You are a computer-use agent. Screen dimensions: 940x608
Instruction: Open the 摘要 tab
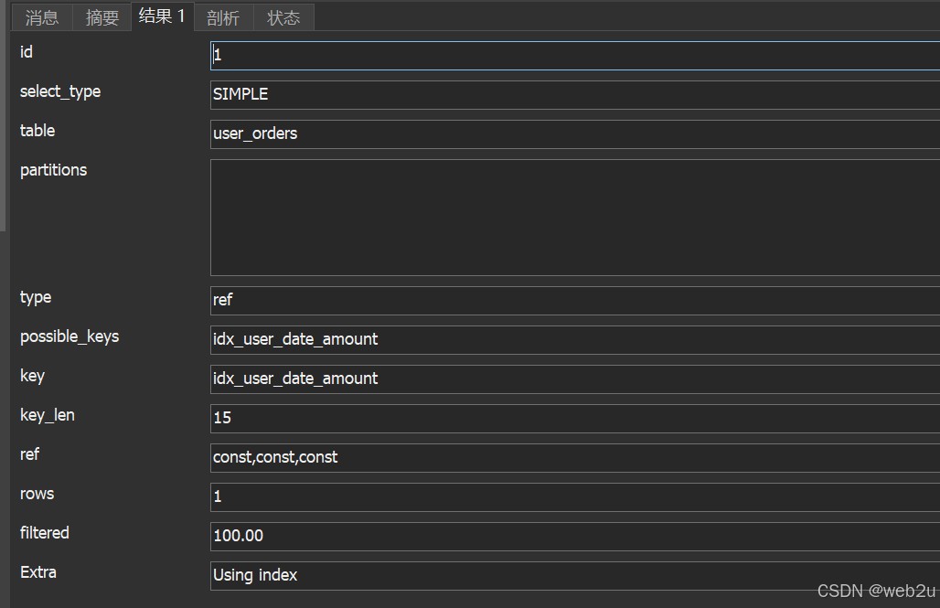(102, 17)
